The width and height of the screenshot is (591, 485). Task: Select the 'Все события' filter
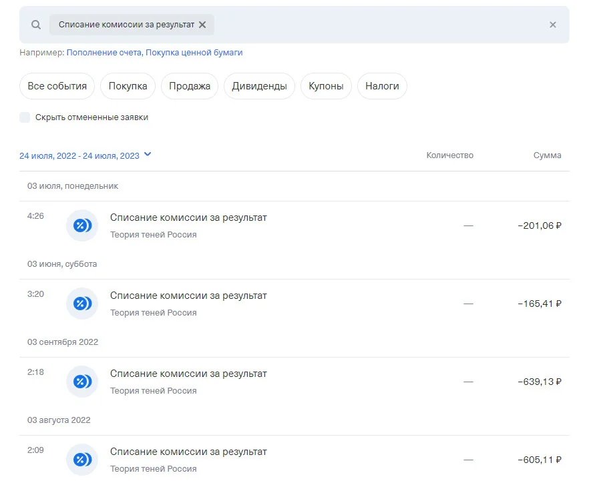pos(57,86)
